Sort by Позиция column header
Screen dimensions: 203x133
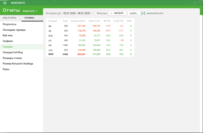[53, 21]
